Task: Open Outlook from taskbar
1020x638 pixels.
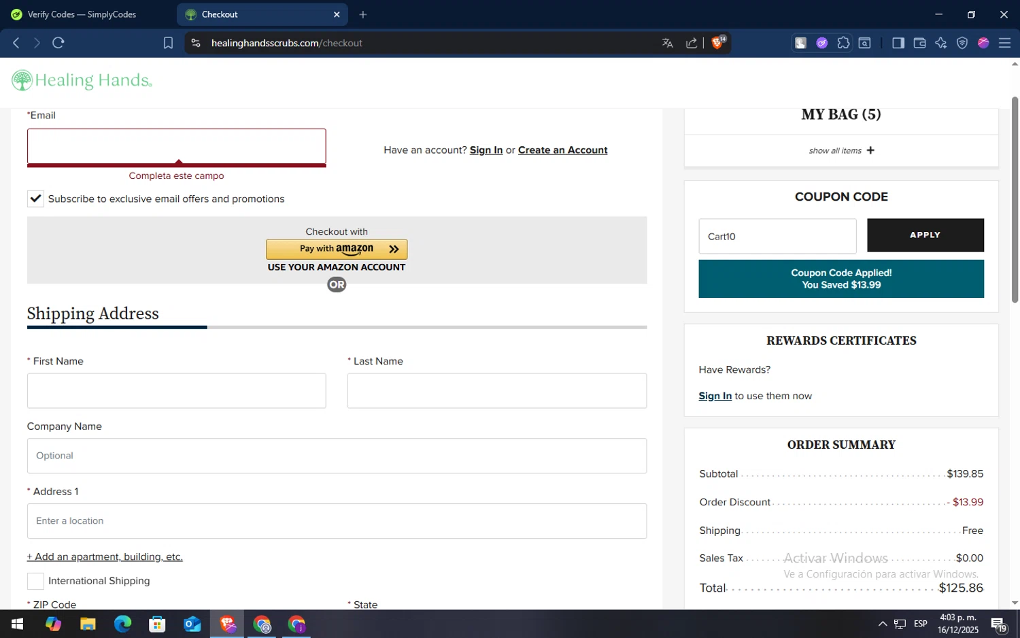Action: 192,624
